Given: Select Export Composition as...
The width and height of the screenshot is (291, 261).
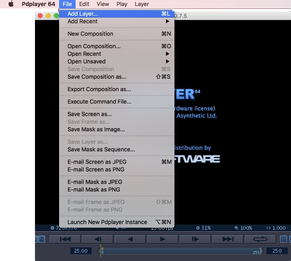Looking at the screenshot, I should coord(117,89).
